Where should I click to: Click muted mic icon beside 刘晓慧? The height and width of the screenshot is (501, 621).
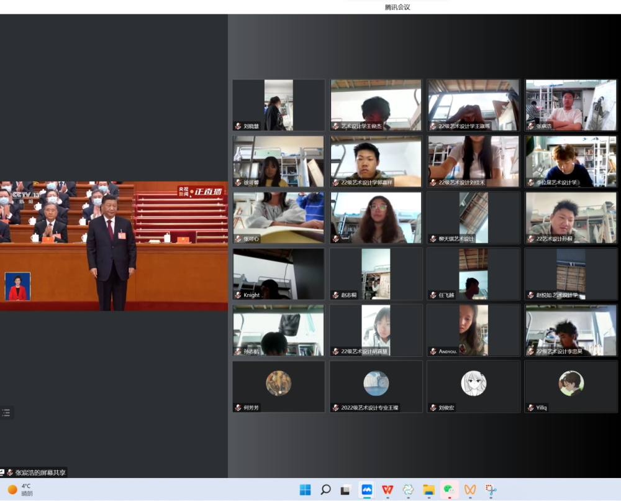pyautogui.click(x=238, y=126)
